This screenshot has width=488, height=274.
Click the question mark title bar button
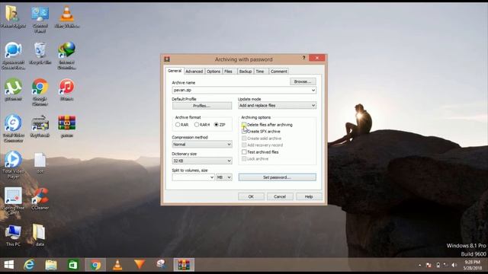point(303,58)
